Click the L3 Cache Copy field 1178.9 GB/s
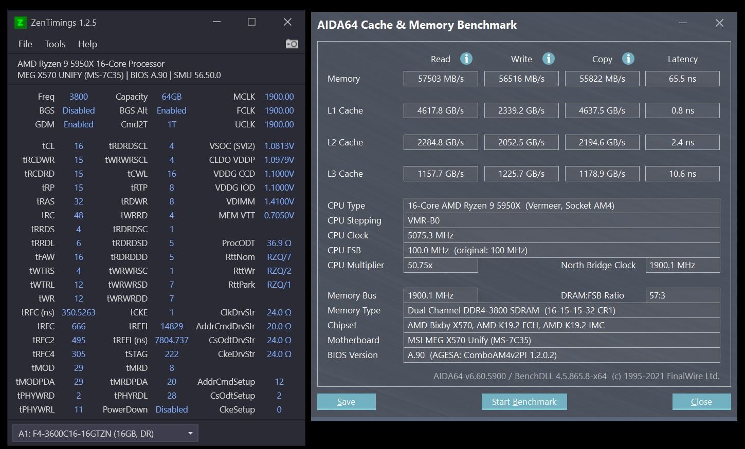Screen dimensions: 745x449 [602, 174]
